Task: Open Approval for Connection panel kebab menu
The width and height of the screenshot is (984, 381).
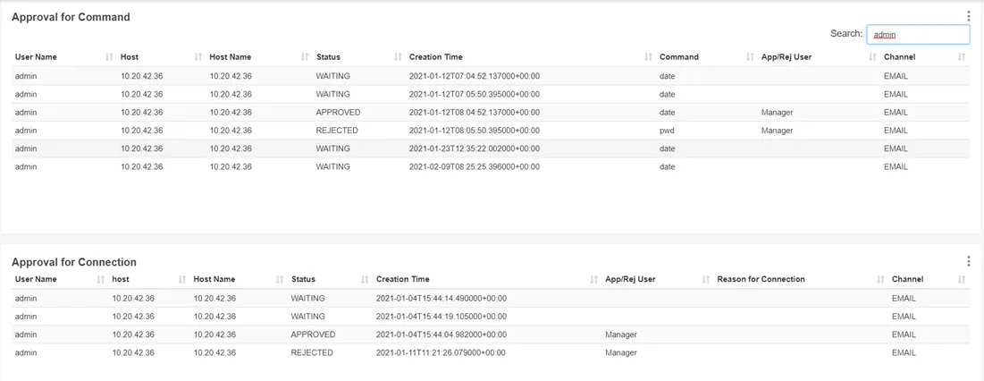Action: (968, 261)
